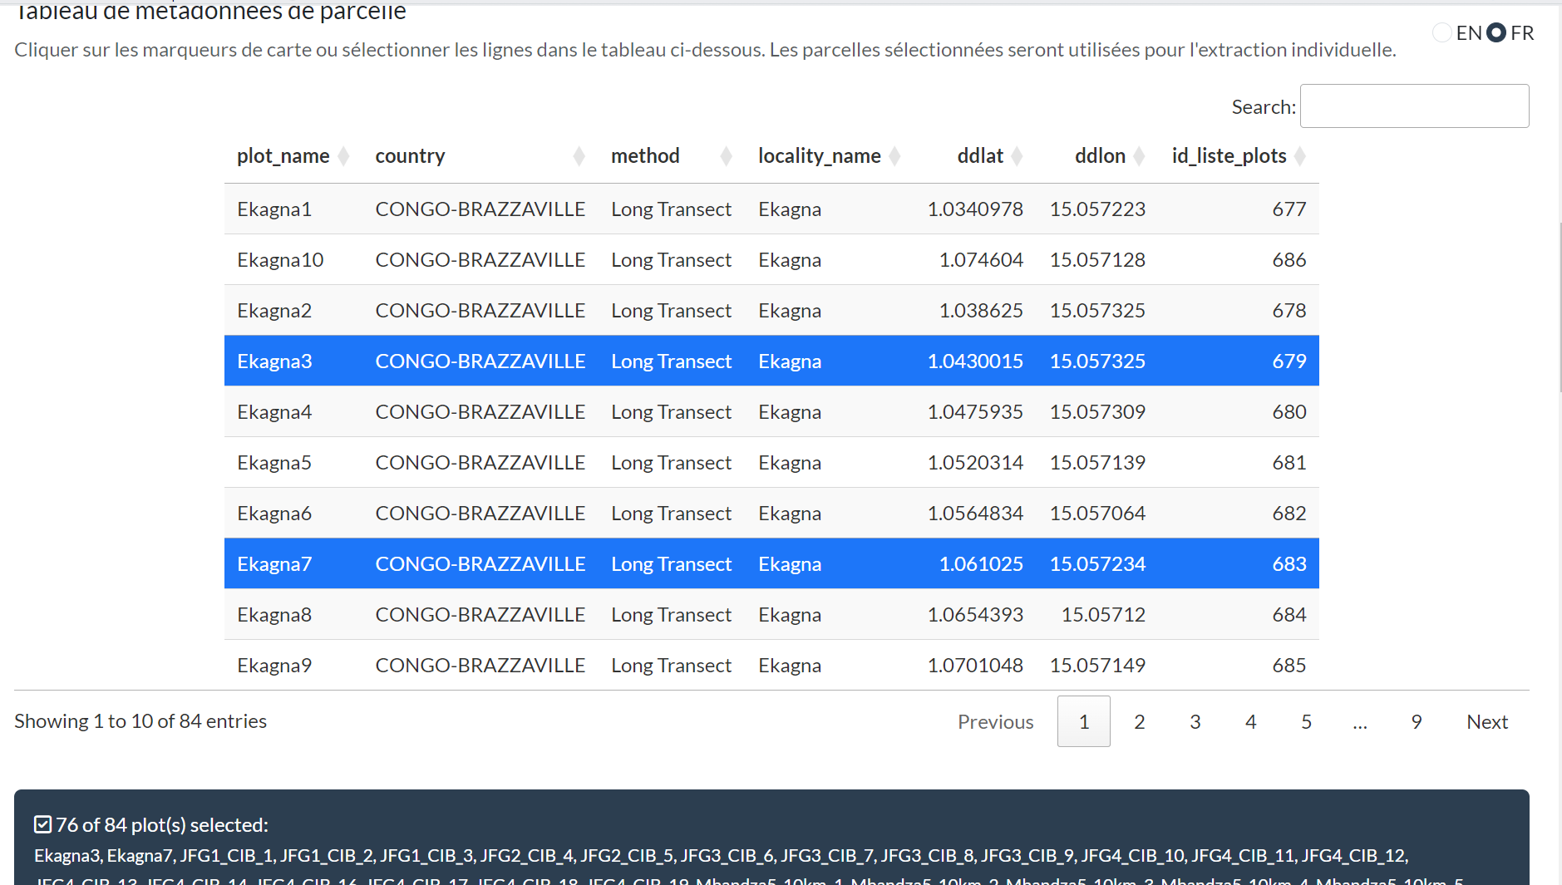Sort table by plot_name column arrows

pos(343,156)
